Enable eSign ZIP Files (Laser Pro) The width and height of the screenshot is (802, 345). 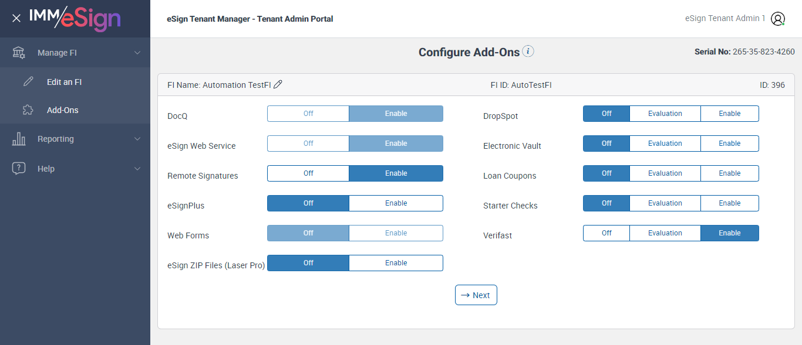click(396, 263)
